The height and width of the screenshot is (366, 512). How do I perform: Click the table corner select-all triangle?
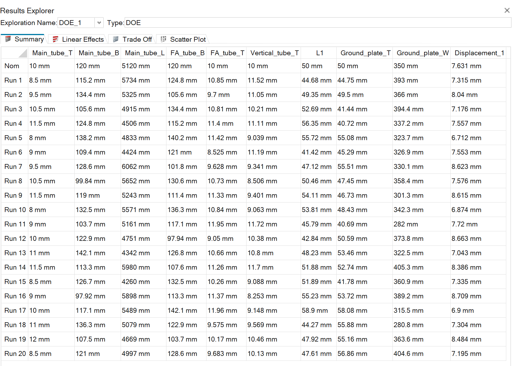(x=22, y=53)
